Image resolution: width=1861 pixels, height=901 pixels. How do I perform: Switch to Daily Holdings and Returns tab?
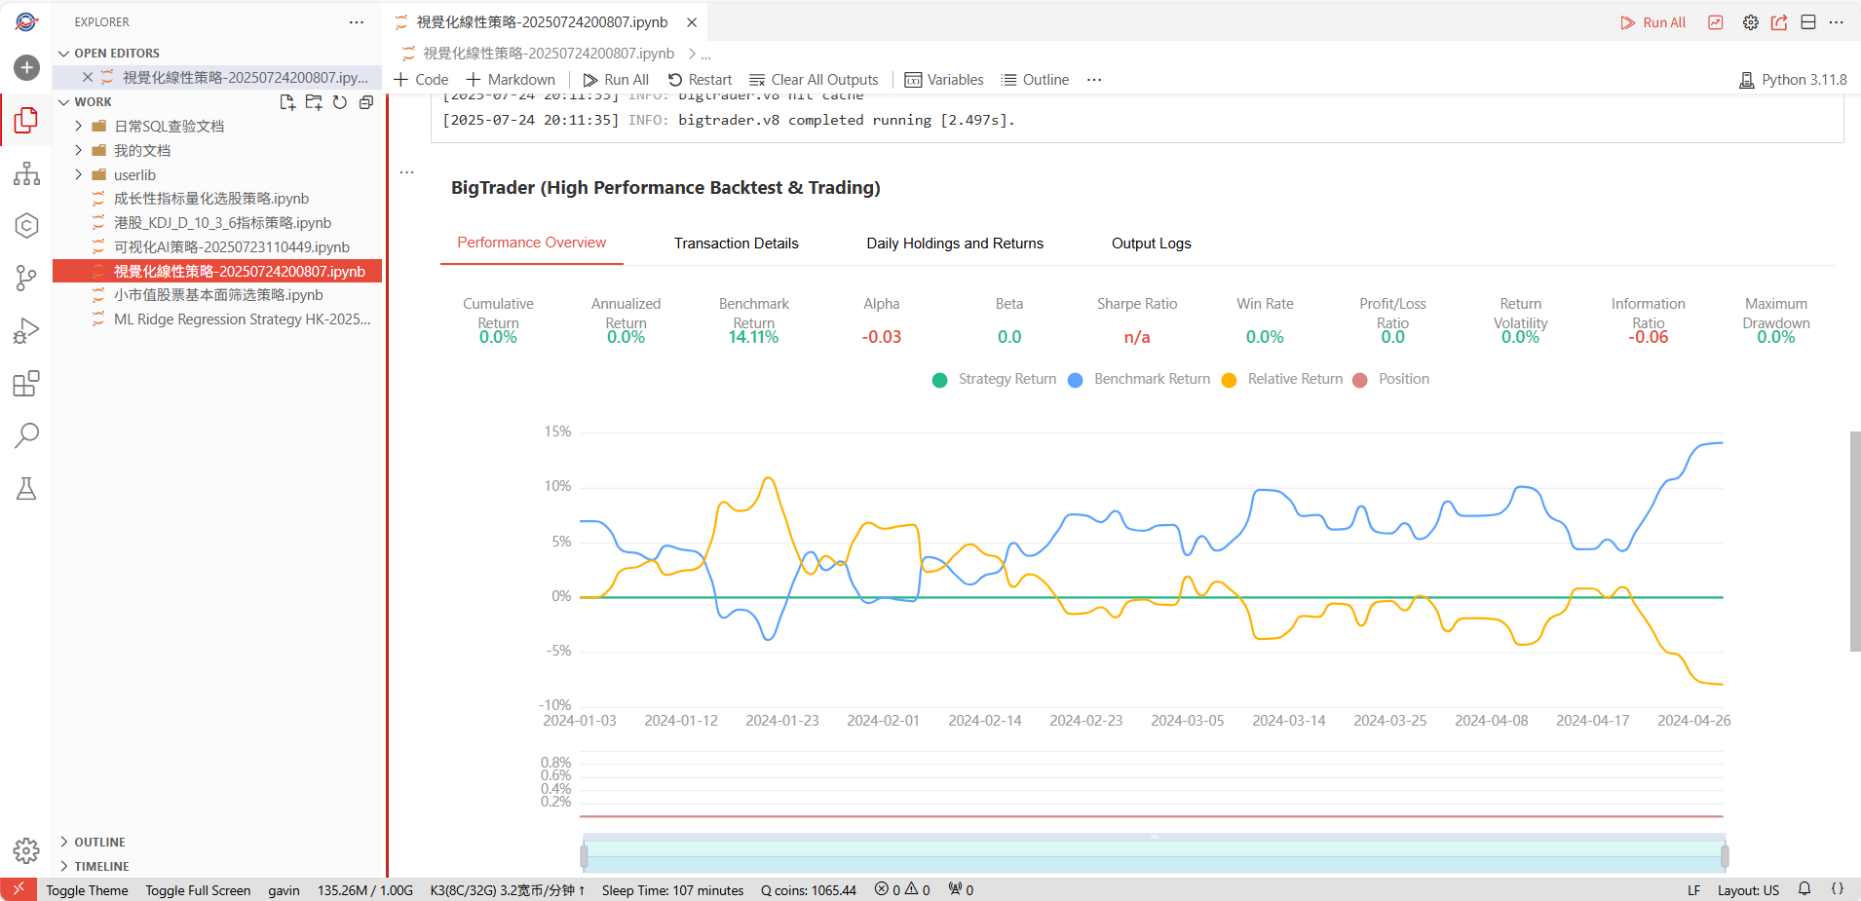(955, 244)
